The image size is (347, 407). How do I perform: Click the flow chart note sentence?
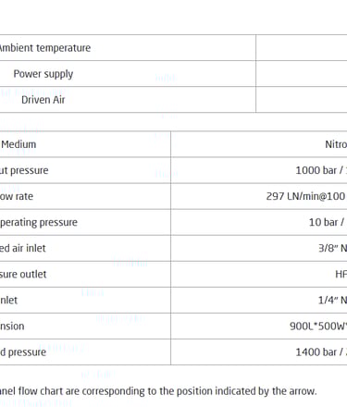point(158,391)
